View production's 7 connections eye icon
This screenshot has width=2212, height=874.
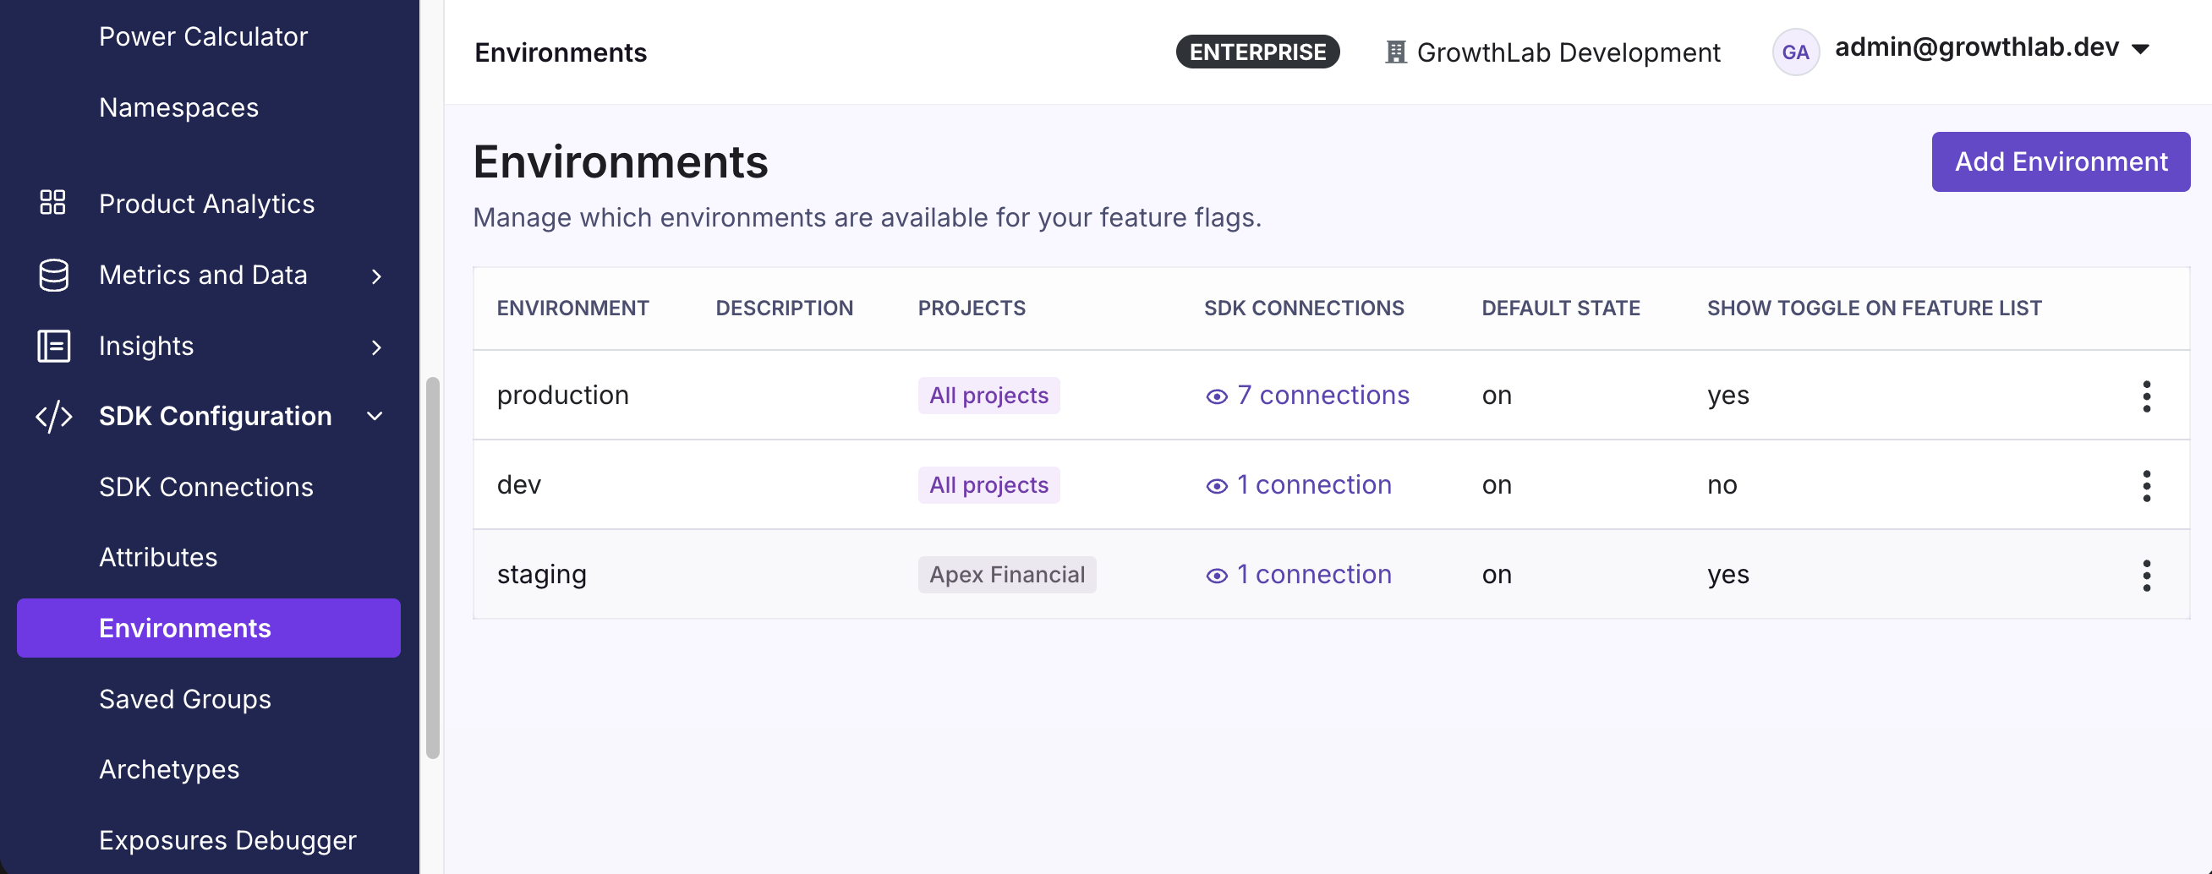pyautogui.click(x=1216, y=396)
